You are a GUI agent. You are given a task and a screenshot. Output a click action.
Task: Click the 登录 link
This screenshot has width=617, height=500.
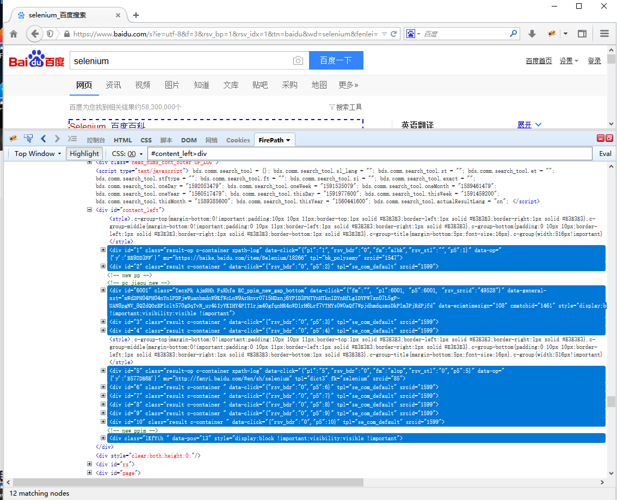pyautogui.click(x=594, y=61)
